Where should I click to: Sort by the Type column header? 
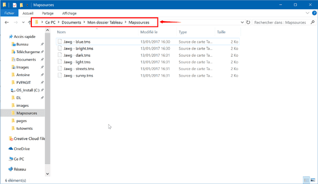[x=183, y=32]
